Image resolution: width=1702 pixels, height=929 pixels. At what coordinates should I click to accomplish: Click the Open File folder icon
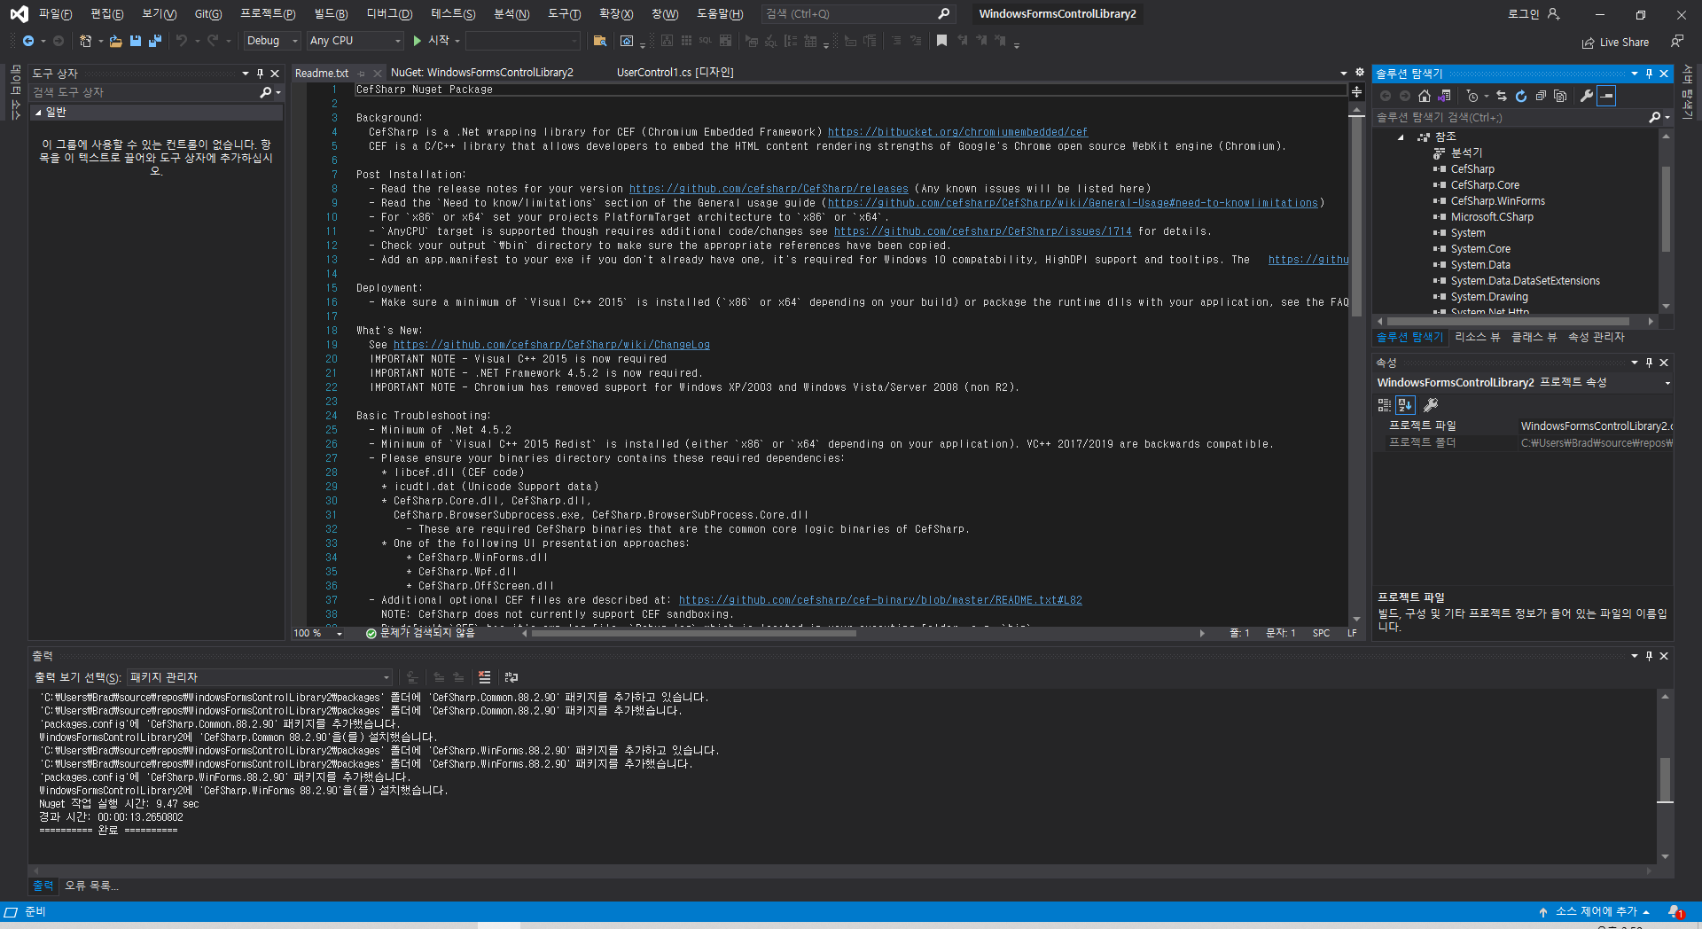tap(115, 41)
